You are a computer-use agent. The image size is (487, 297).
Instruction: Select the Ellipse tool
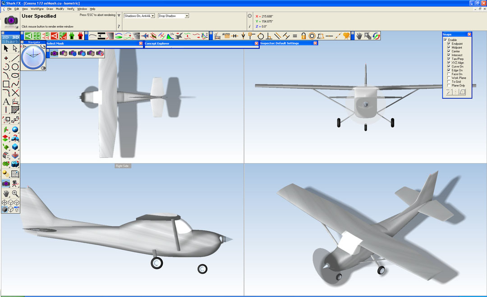(x=15, y=75)
